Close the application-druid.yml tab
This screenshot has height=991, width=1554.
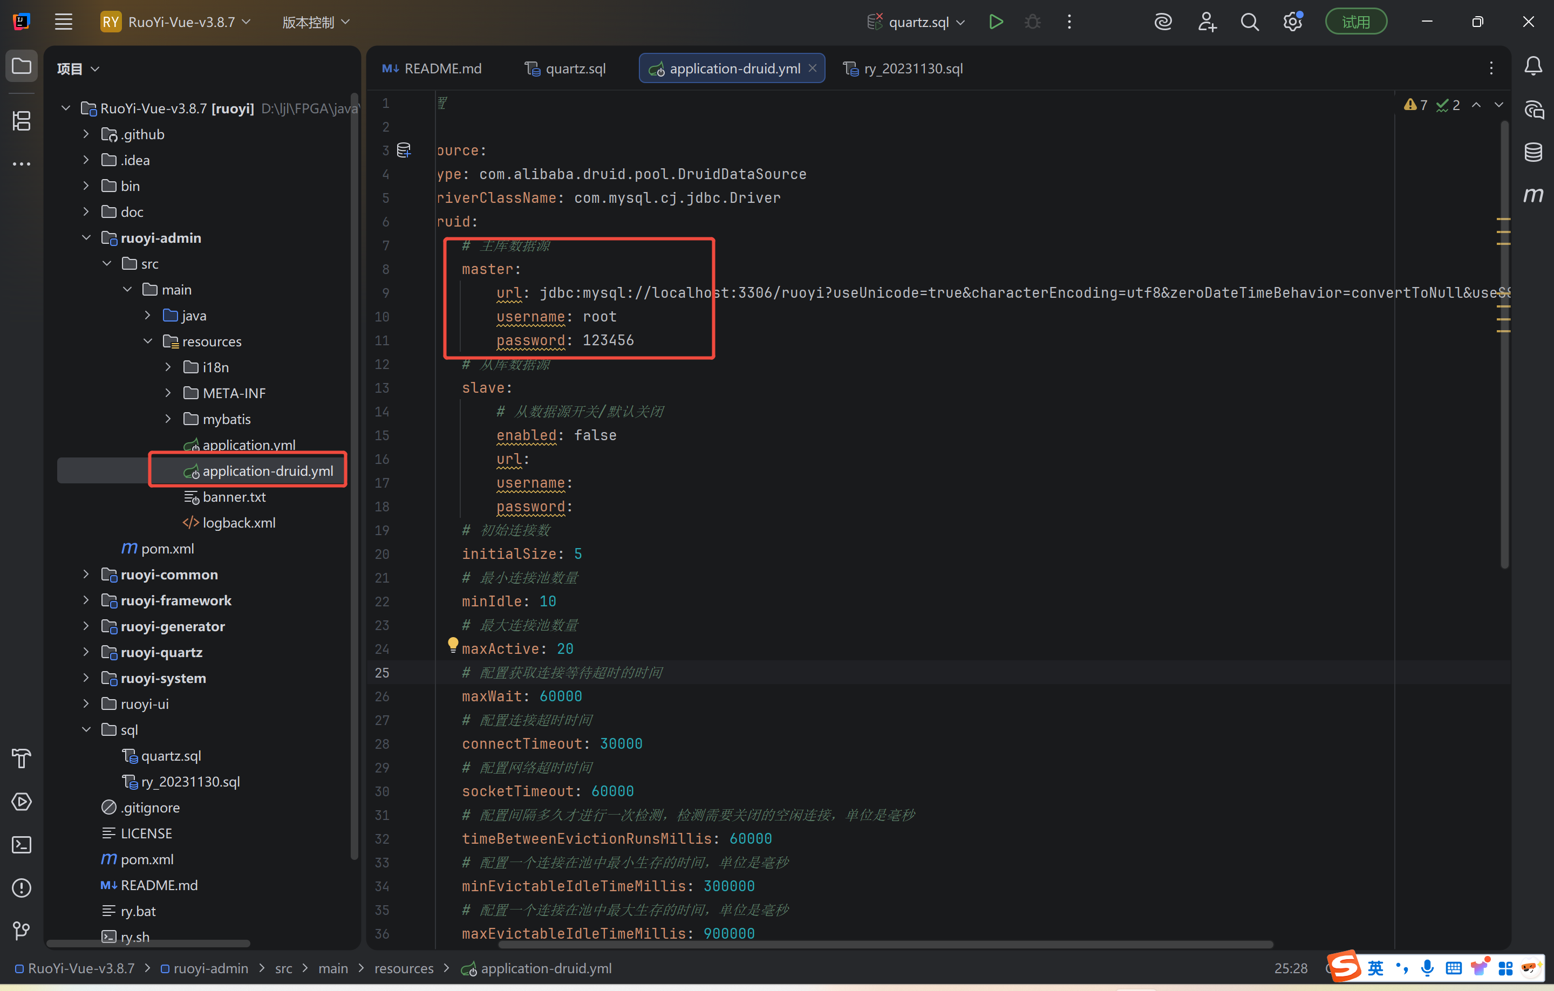pos(813,69)
